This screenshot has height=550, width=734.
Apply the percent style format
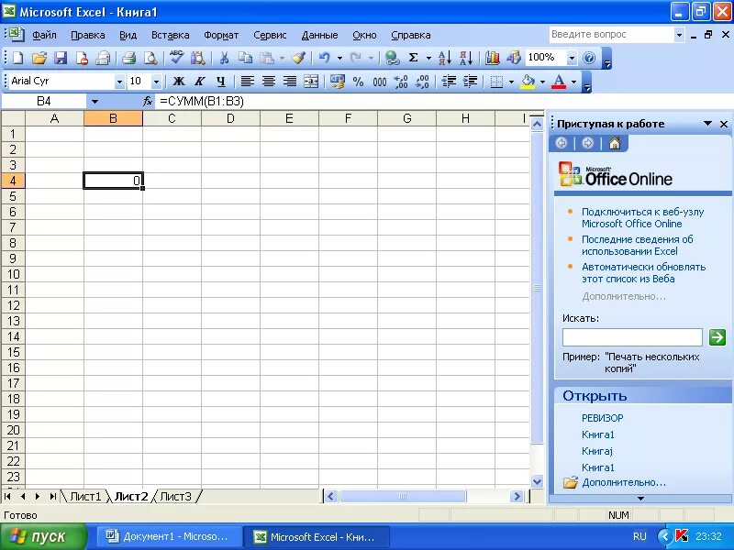[x=358, y=82]
